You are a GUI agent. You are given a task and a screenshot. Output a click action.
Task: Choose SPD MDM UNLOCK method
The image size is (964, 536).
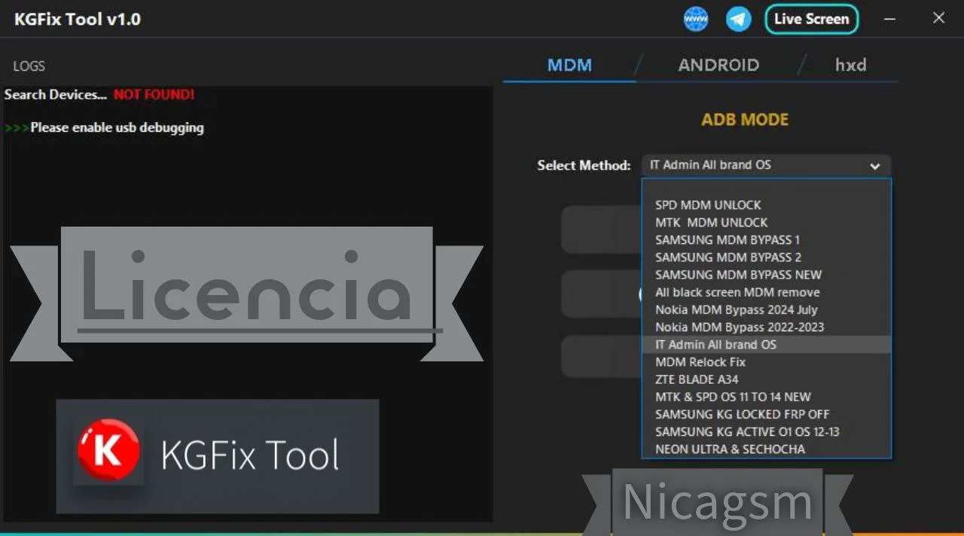(766, 205)
